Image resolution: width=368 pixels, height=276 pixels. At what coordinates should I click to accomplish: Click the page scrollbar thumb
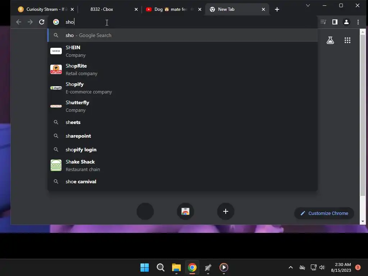(x=363, y=115)
